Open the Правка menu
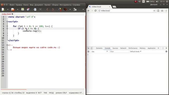Screen dimensions: 169x95 19,5
